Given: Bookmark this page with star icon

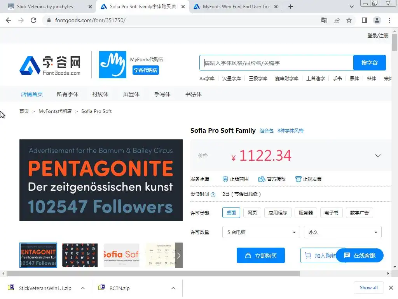Looking at the screenshot, I should coord(349,20).
